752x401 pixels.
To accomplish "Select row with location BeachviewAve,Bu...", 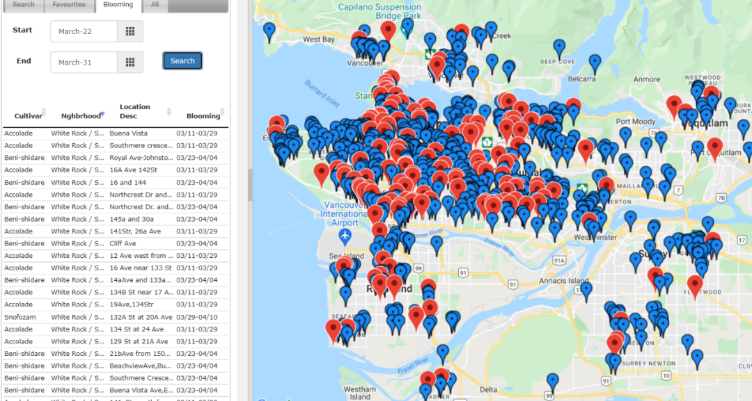I will pos(116,366).
